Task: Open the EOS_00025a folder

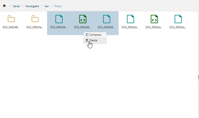Action: (x=35, y=19)
